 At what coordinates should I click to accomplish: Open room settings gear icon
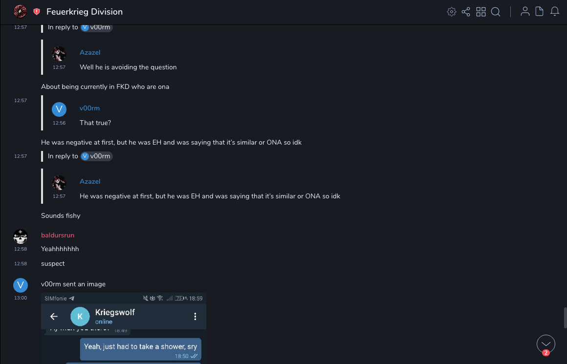click(452, 12)
